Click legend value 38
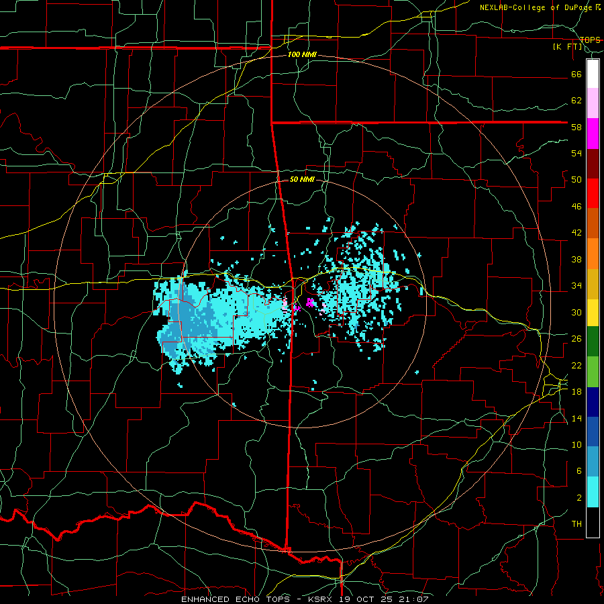Image resolution: width=604 pixels, height=604 pixels. [x=576, y=259]
